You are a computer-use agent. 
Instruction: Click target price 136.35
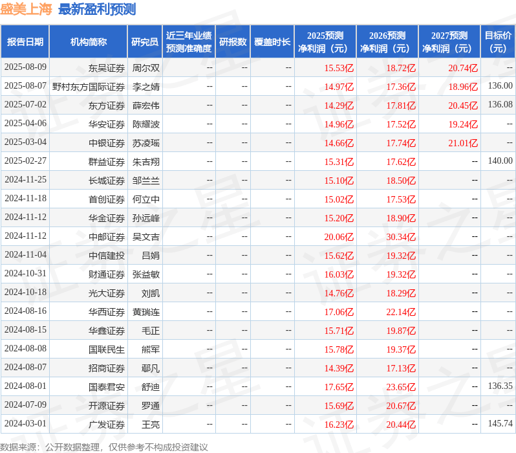coord(500,386)
